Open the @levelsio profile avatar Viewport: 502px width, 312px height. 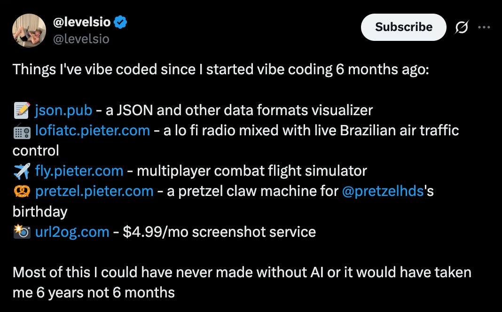click(x=29, y=30)
